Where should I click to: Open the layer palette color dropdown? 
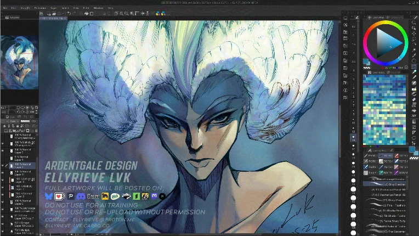coord(5,121)
